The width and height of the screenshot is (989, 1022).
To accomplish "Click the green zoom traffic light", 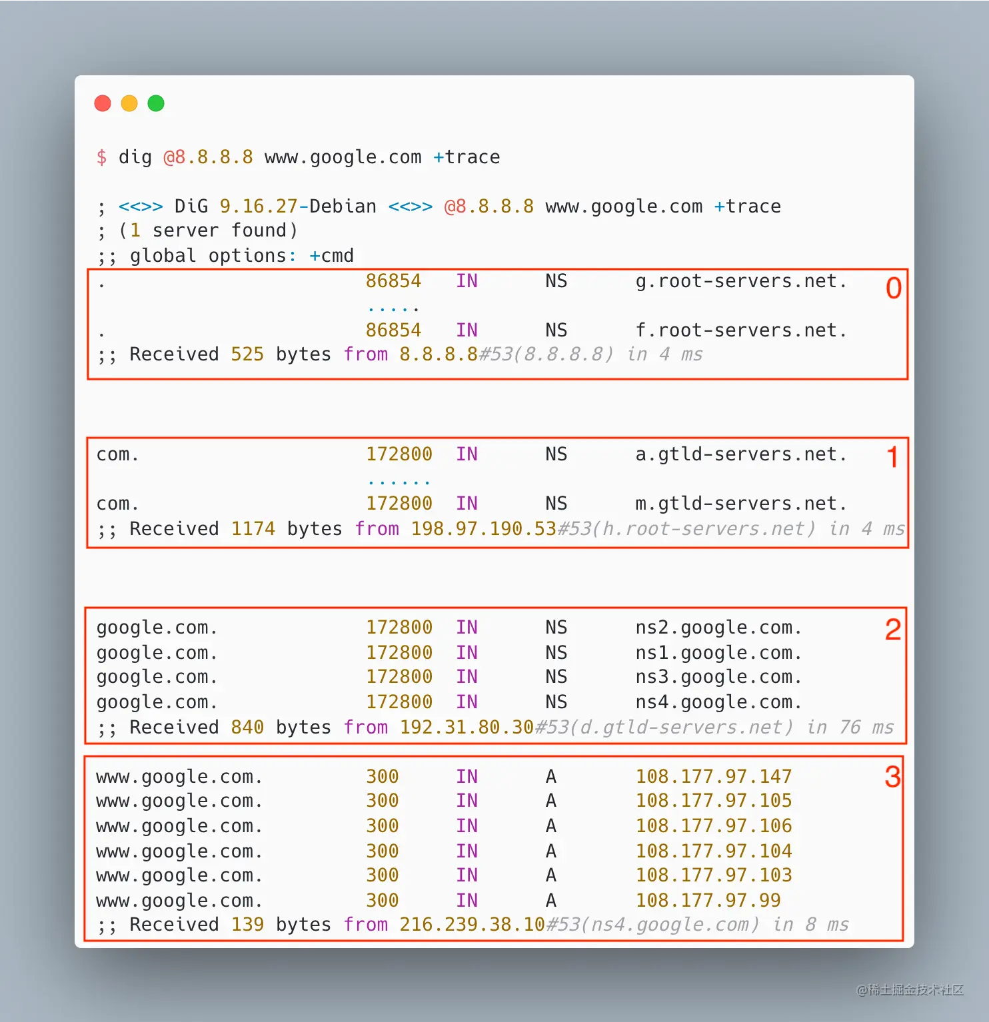I will (155, 103).
